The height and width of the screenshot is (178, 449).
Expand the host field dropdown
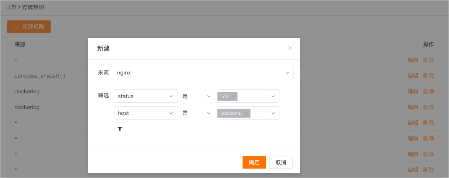tap(146, 113)
